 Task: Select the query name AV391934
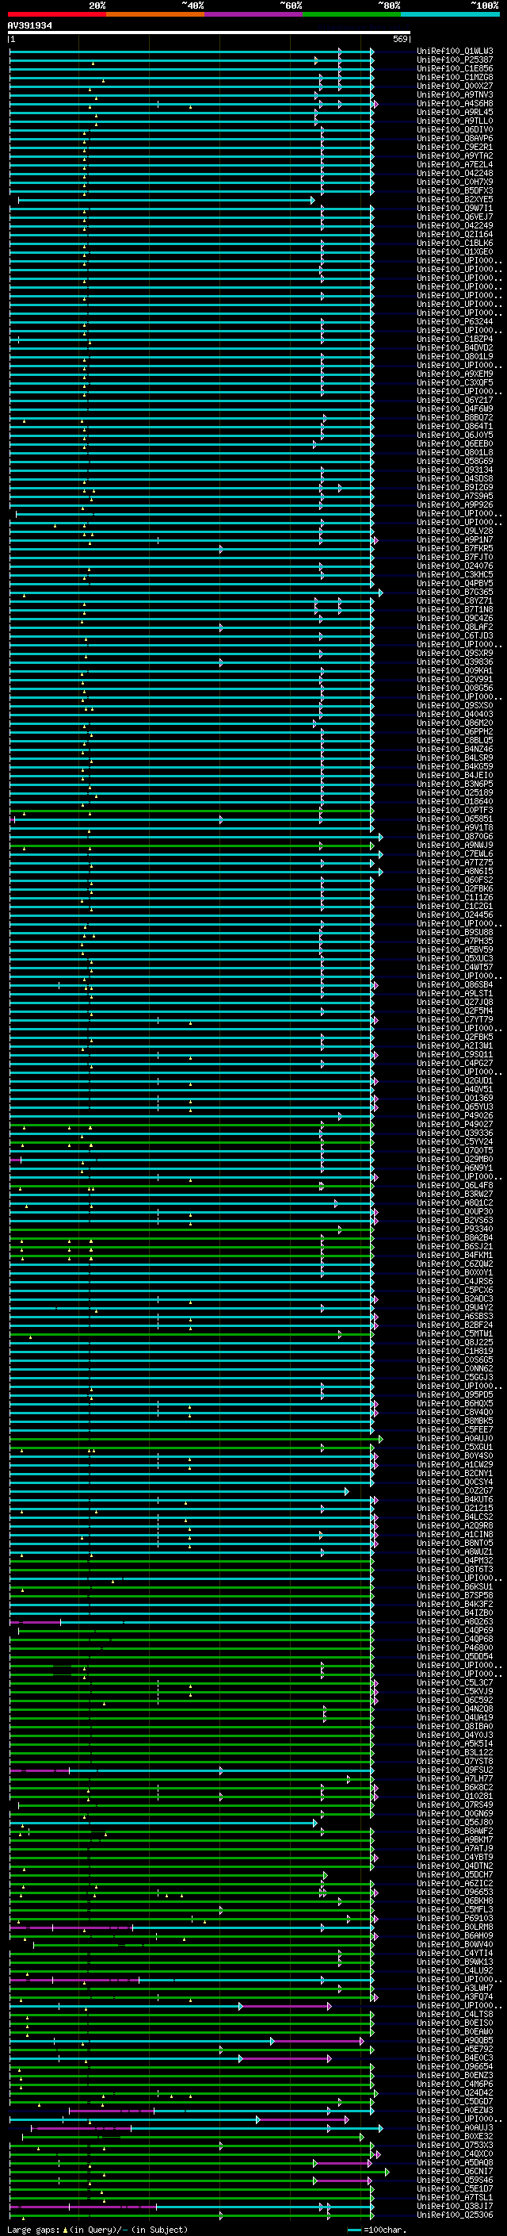point(29,25)
